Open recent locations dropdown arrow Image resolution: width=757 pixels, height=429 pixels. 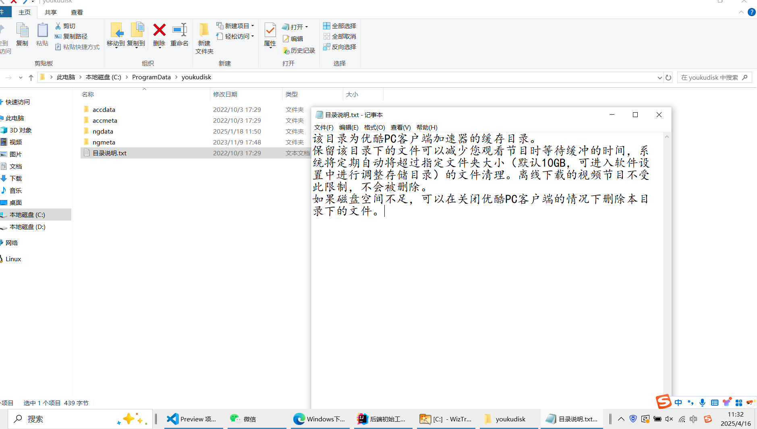pos(21,77)
